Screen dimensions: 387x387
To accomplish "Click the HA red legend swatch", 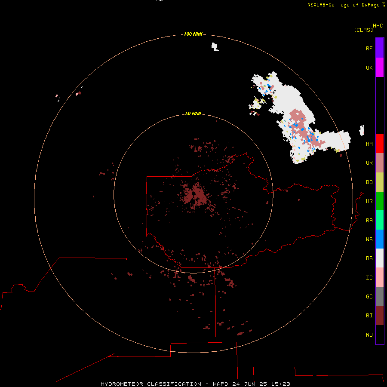I will click(x=380, y=144).
